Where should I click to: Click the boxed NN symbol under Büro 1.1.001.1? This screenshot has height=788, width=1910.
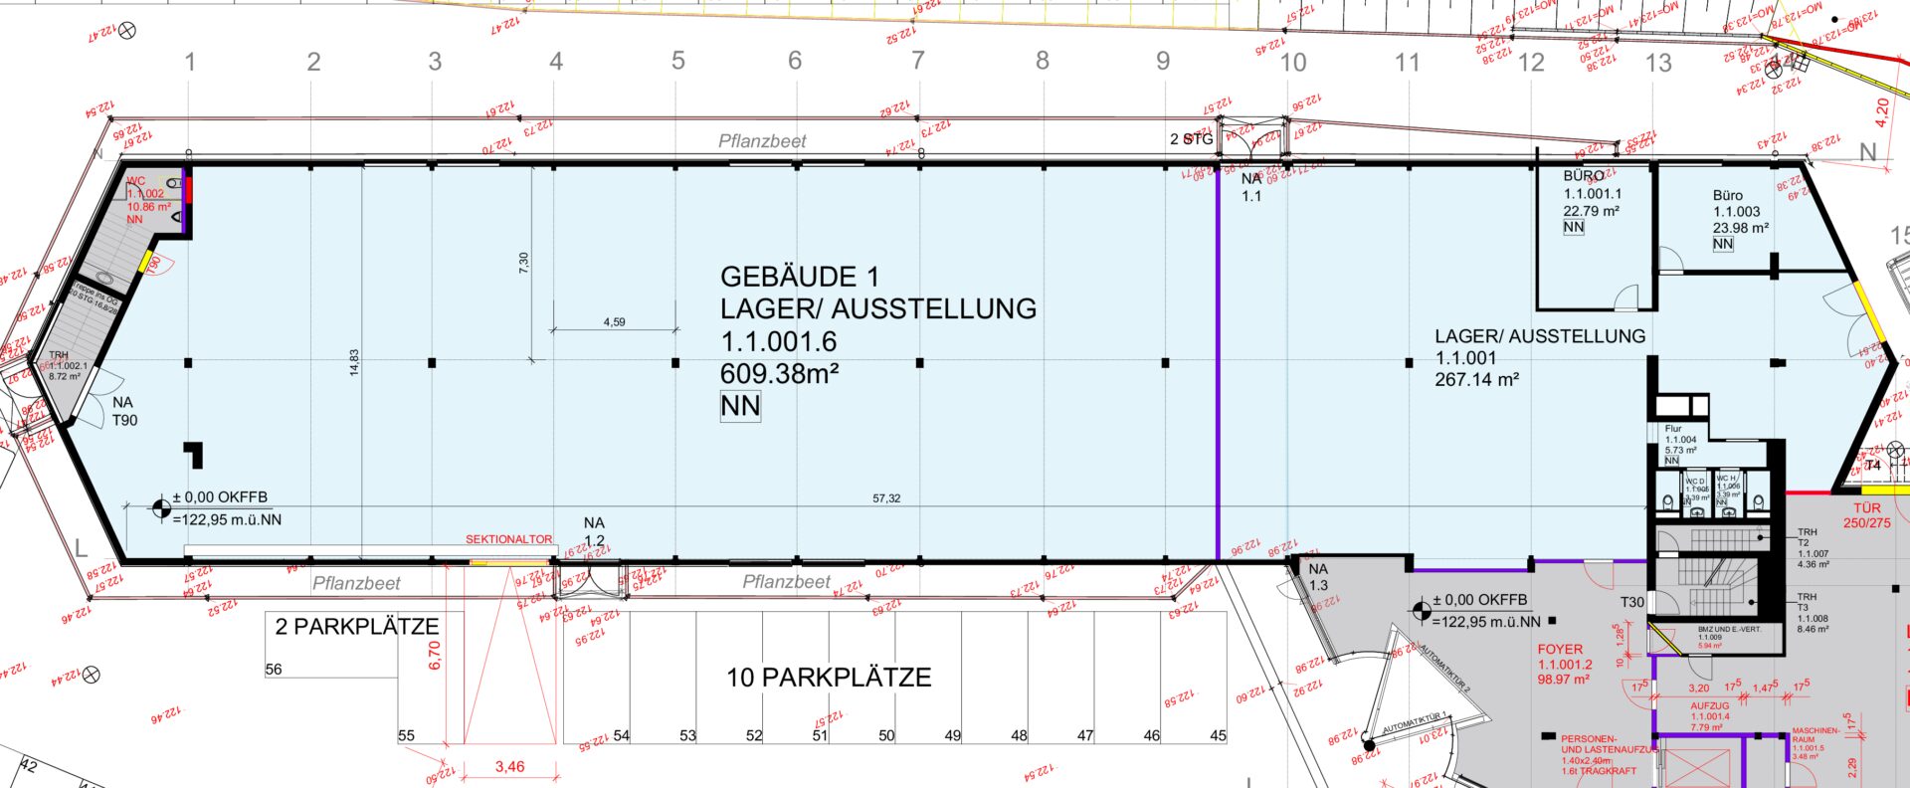(x=1573, y=228)
